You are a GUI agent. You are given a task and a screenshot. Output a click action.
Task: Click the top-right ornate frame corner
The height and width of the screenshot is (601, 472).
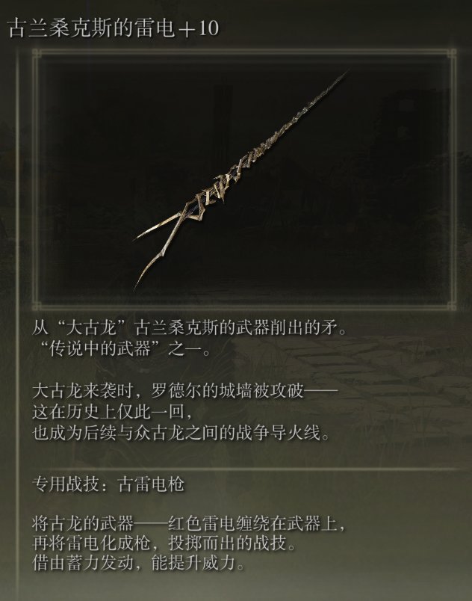[452, 53]
